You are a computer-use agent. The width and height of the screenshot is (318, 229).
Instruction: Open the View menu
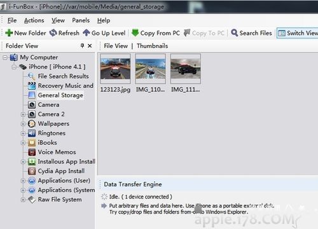click(x=58, y=20)
